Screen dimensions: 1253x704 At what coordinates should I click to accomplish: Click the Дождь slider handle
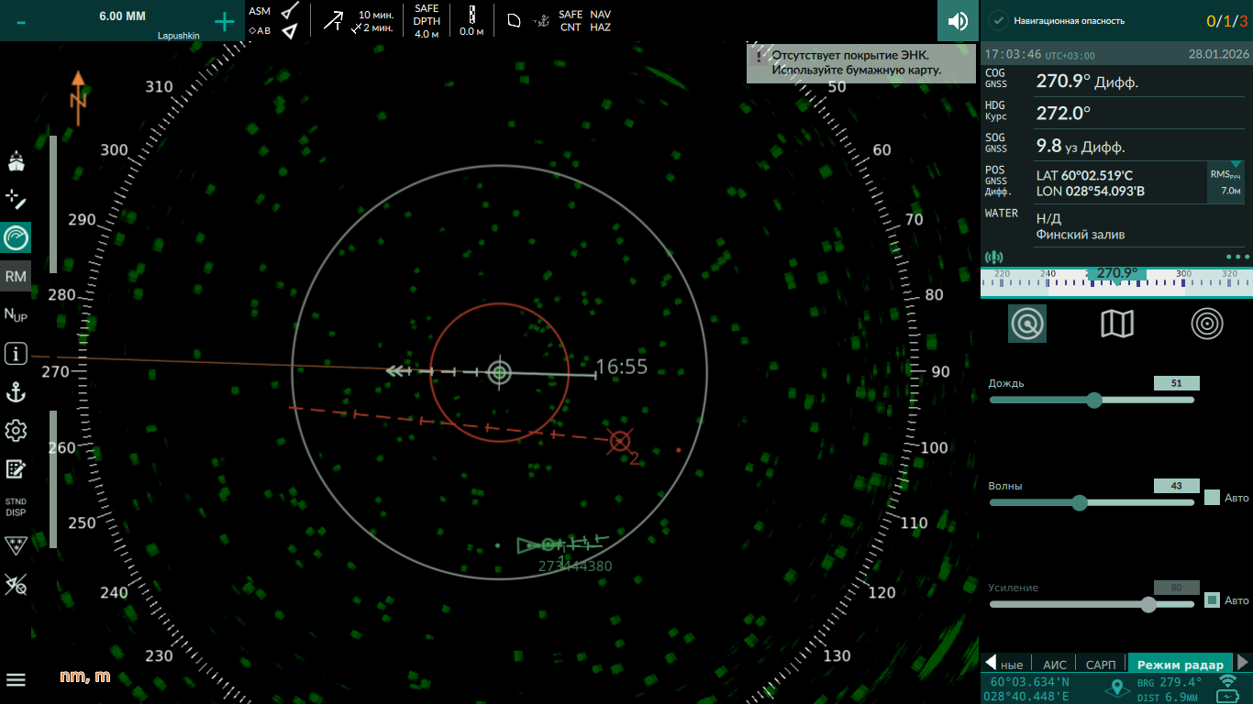coord(1093,400)
